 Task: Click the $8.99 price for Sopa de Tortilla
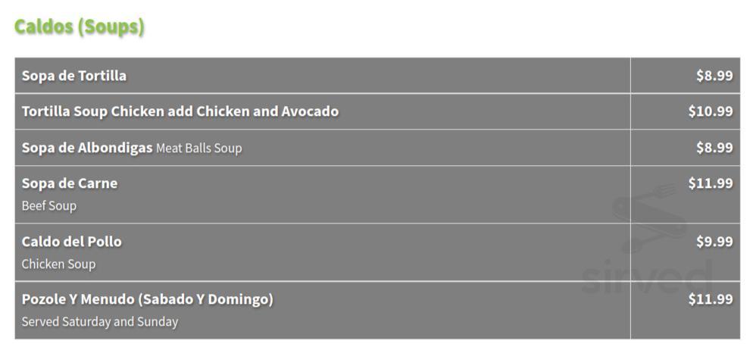(x=714, y=76)
